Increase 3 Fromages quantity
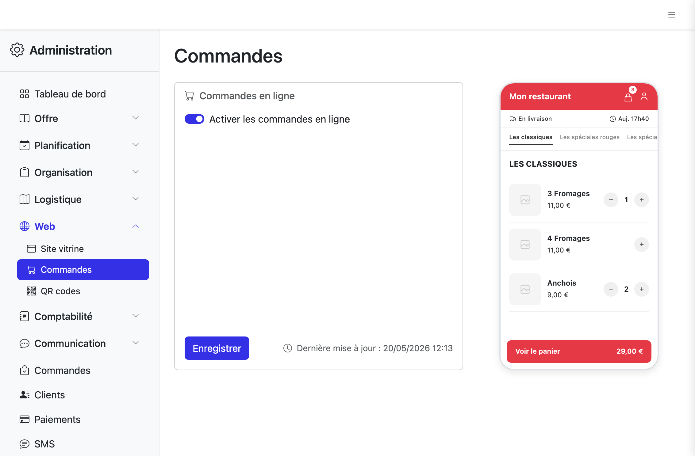Screen dimensions: 695x456 (x=642, y=200)
